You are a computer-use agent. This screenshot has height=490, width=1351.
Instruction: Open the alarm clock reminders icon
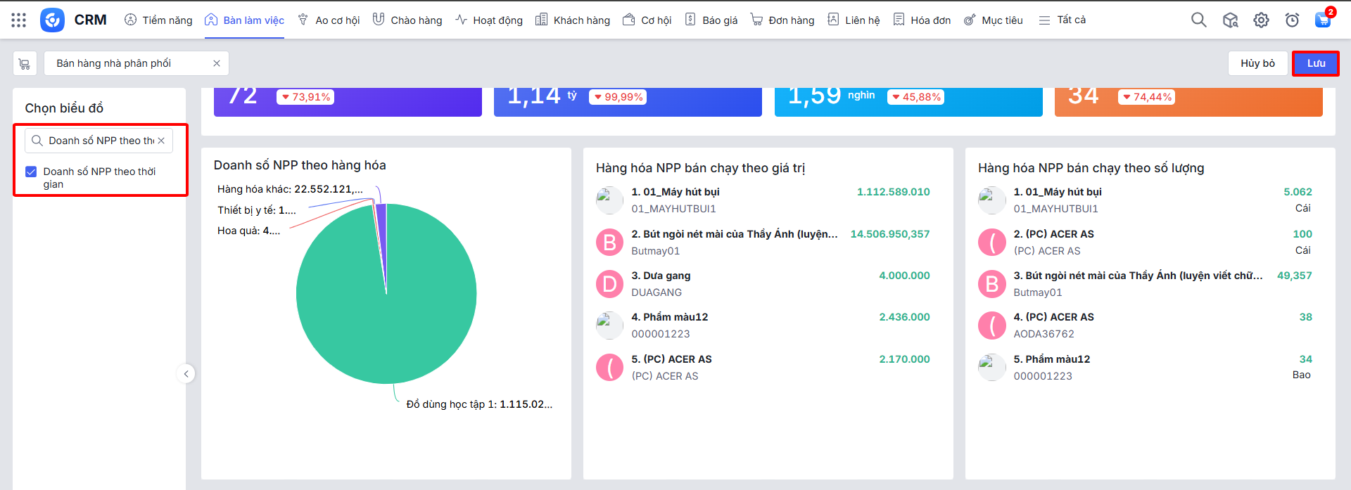click(1292, 20)
